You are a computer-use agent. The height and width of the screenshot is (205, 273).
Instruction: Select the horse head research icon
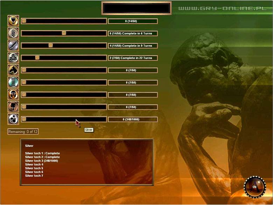click(13, 70)
